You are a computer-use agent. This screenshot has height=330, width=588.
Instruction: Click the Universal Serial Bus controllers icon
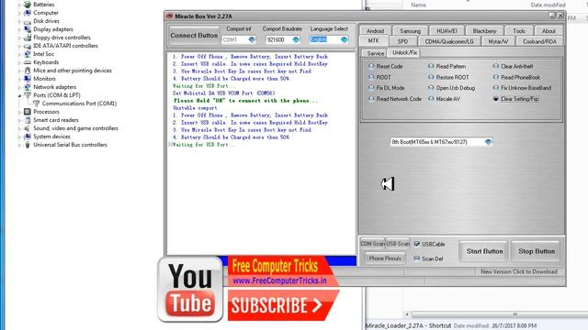tap(28, 145)
